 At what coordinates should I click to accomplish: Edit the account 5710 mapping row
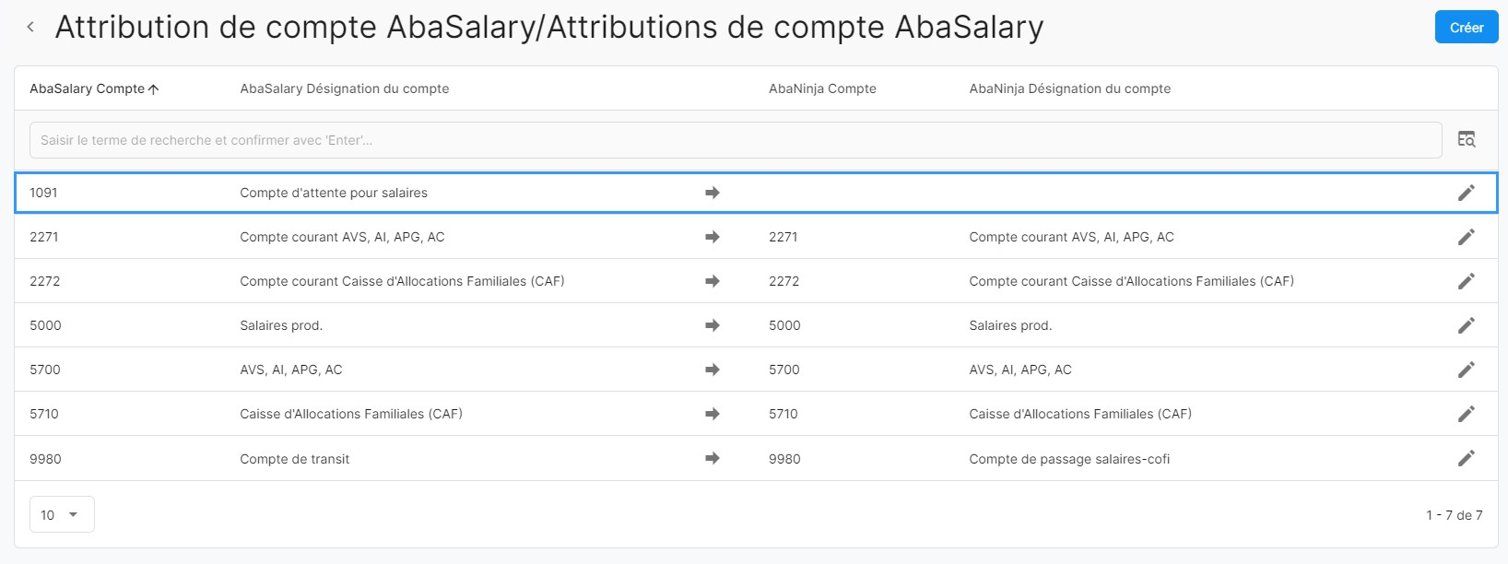pos(1466,414)
